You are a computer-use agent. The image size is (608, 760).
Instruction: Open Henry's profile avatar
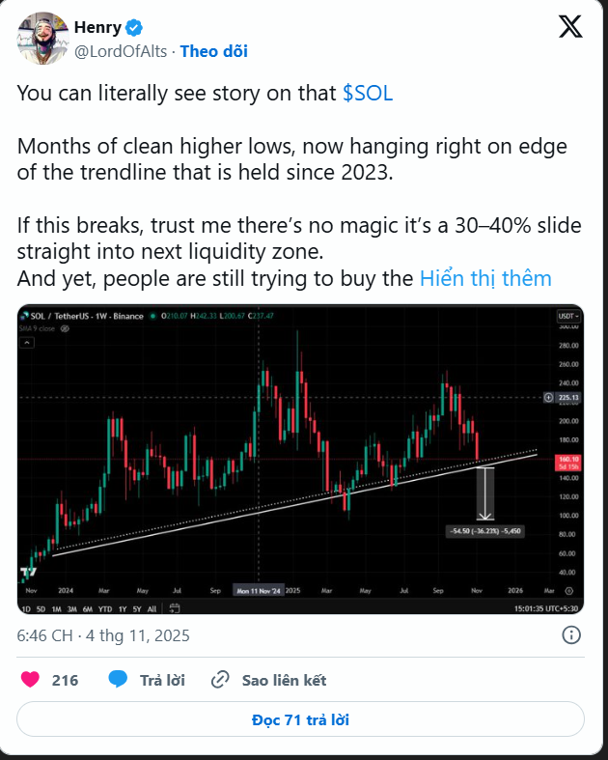(x=40, y=40)
